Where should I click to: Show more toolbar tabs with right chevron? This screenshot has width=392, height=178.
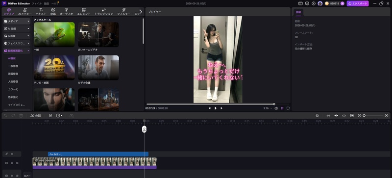click(141, 11)
